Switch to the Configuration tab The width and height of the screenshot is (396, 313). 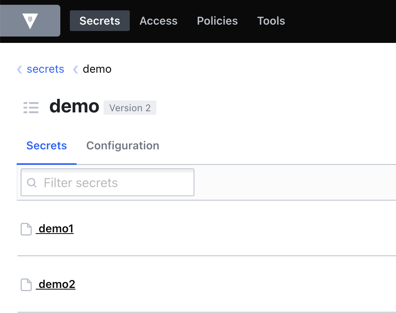pos(123,146)
